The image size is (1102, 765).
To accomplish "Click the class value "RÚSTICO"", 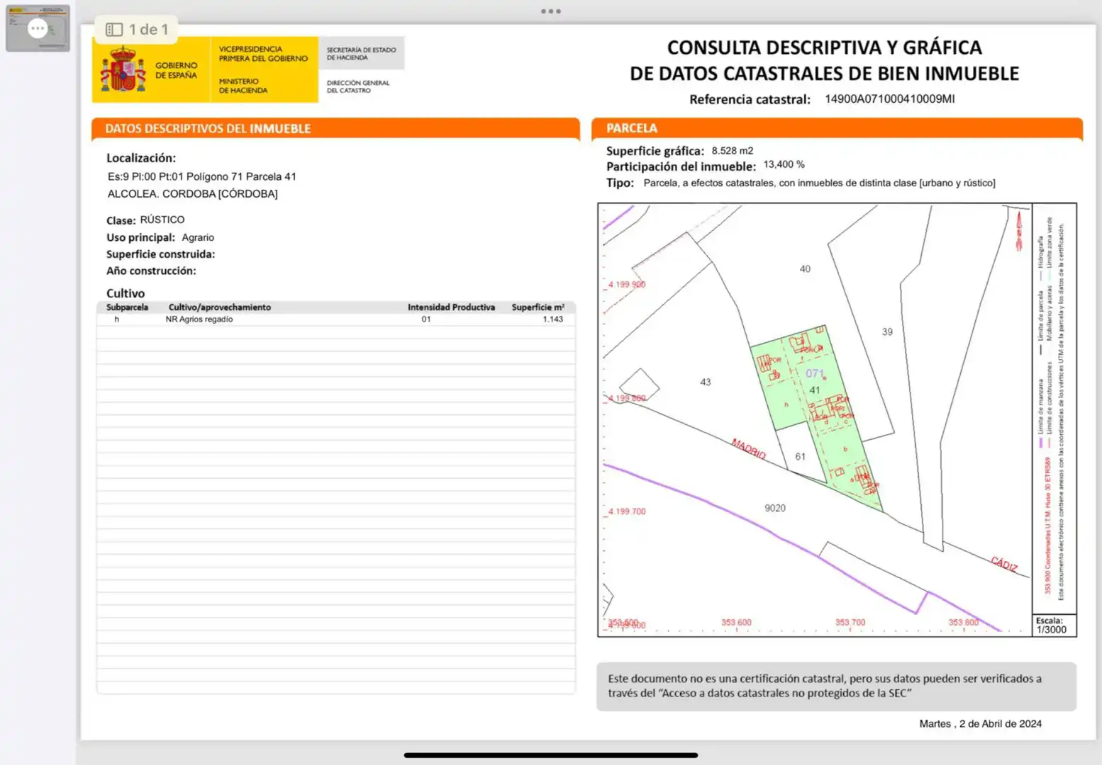I will pos(162,220).
